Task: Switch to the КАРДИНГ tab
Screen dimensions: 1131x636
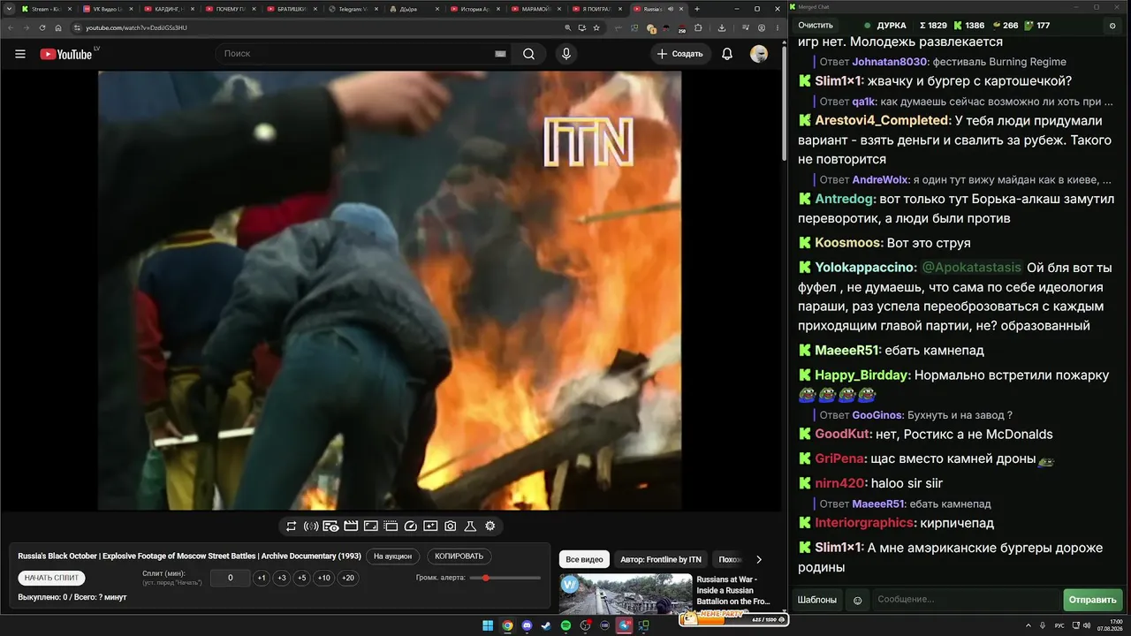Action: coord(169,9)
